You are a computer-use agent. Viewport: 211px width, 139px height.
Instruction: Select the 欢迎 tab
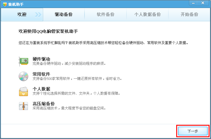tap(22, 14)
